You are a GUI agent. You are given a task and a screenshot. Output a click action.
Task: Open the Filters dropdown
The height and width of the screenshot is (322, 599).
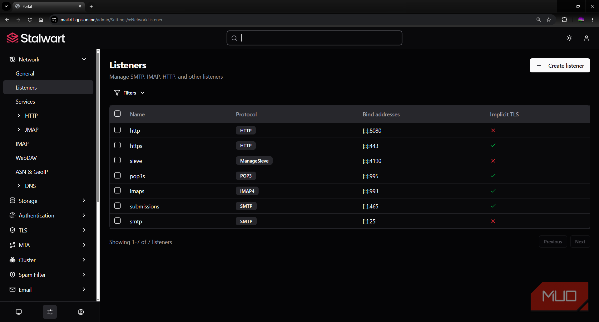129,93
